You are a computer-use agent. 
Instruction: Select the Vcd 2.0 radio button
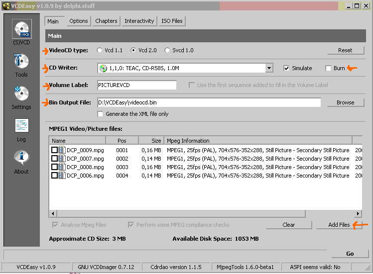133,50
